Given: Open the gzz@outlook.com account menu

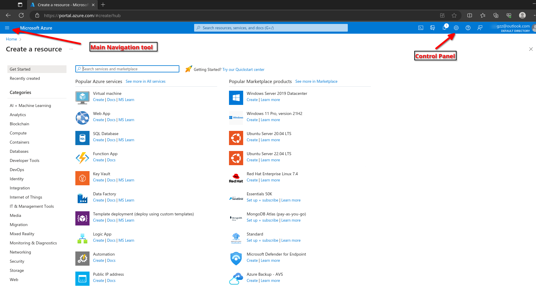Looking at the screenshot, I should 513,28.
